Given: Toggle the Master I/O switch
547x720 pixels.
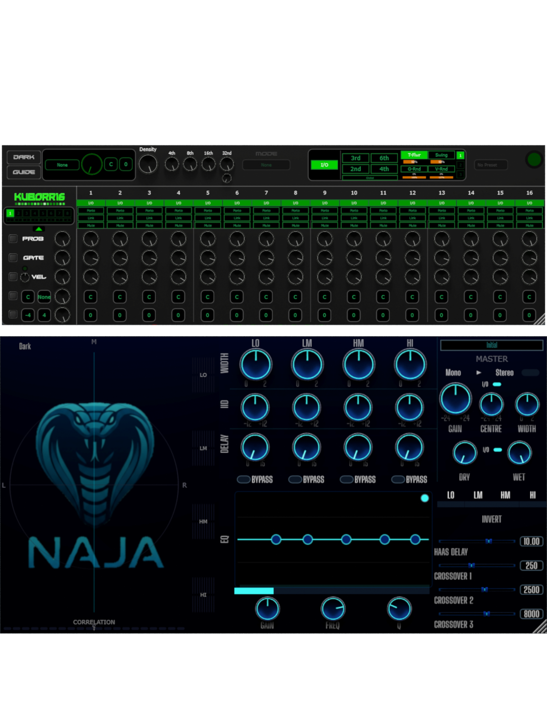Looking at the screenshot, I should point(497,384).
